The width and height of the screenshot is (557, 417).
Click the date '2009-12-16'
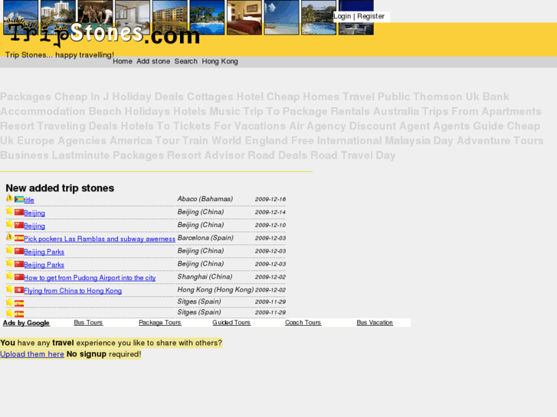270,199
